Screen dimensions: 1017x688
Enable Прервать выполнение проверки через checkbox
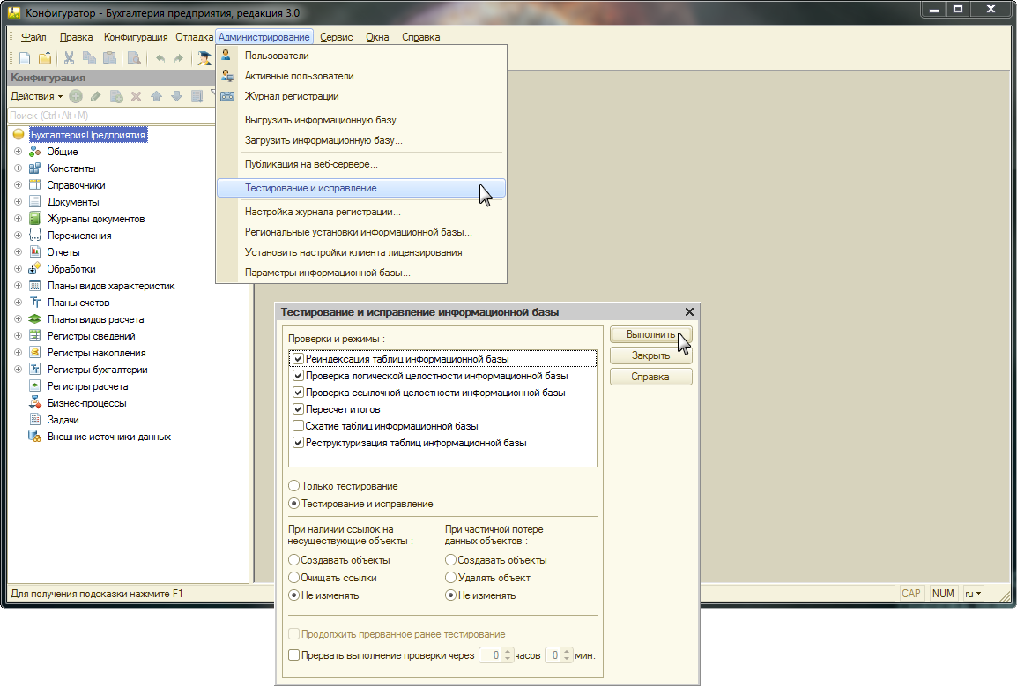(293, 655)
